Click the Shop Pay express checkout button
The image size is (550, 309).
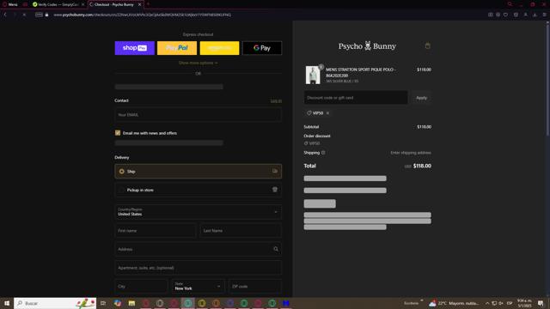pos(135,48)
